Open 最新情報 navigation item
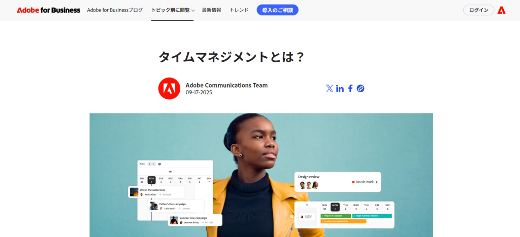This screenshot has width=520, height=237. coord(212,10)
